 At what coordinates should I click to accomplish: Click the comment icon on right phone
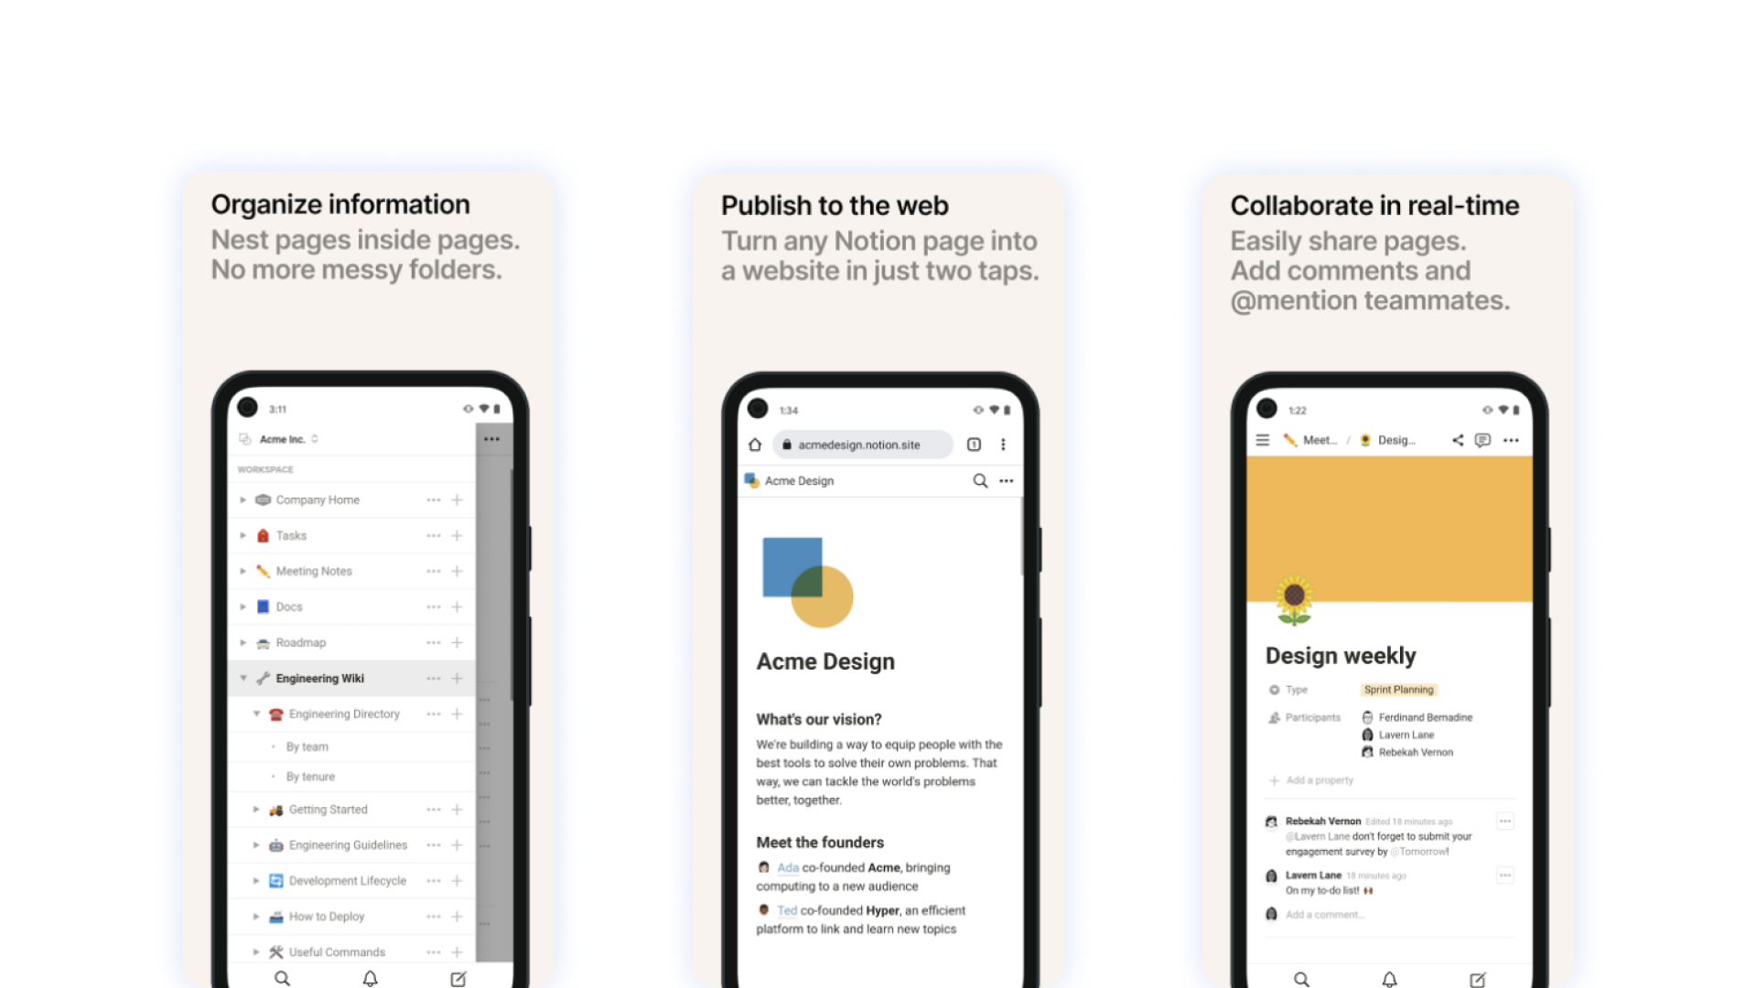[x=1483, y=439]
